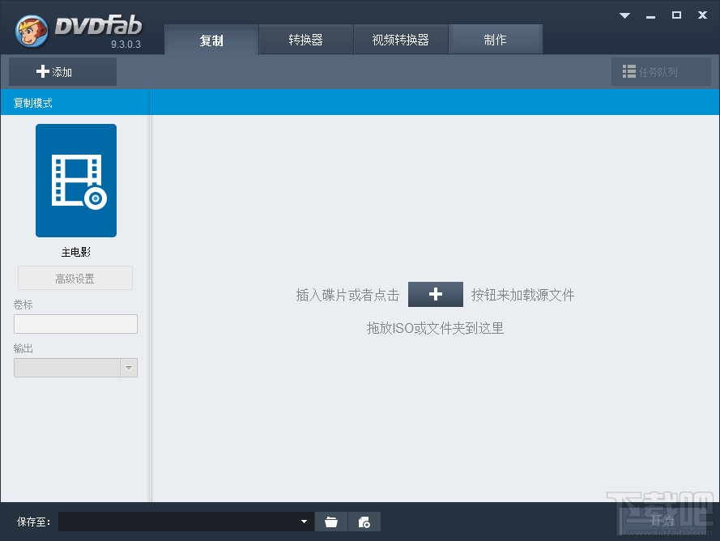This screenshot has height=541, width=720.
Task: Click the 拖放ISO或文件夹到这里 hint text
Action: tap(435, 328)
